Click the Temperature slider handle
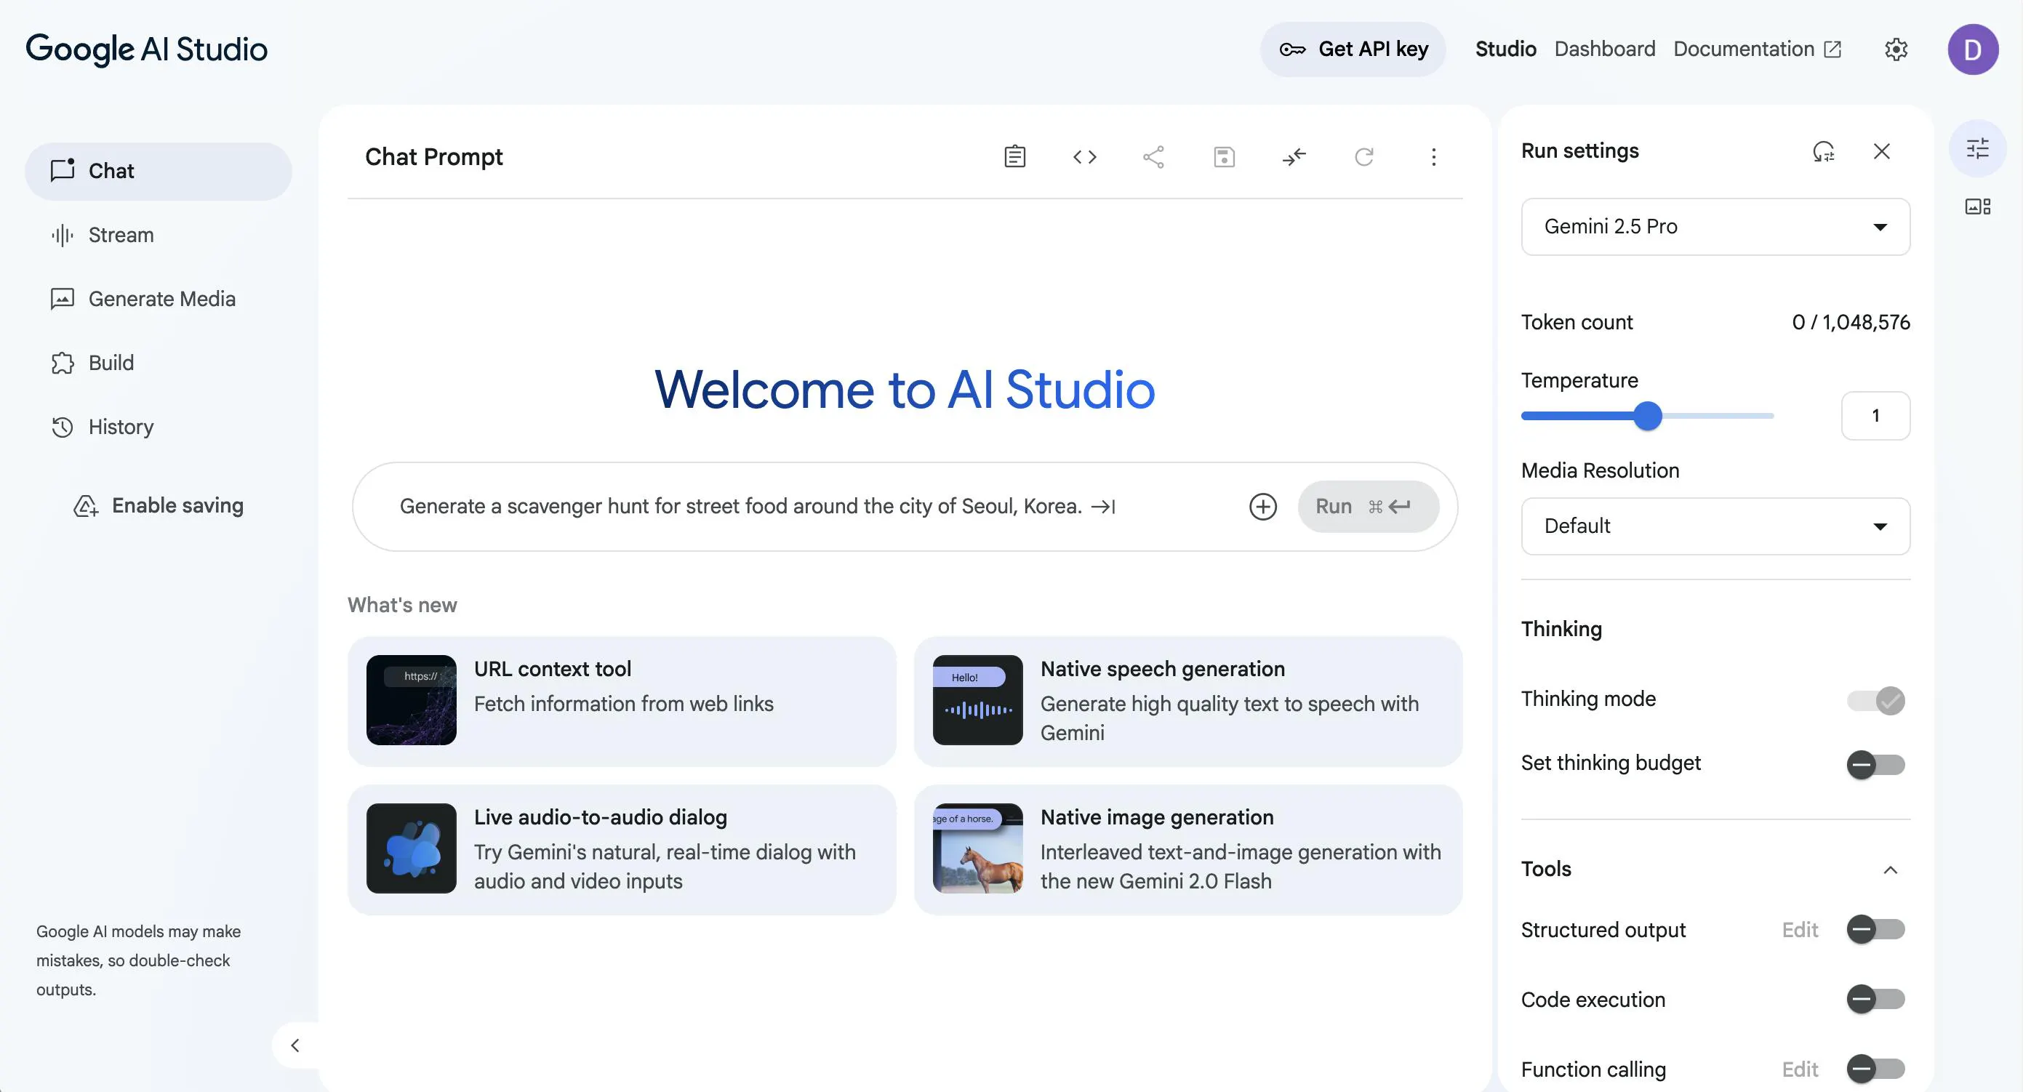Viewport: 2023px width, 1092px height. click(1648, 416)
